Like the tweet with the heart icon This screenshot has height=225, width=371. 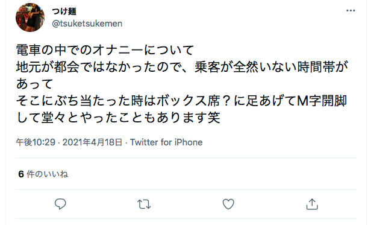[228, 204]
